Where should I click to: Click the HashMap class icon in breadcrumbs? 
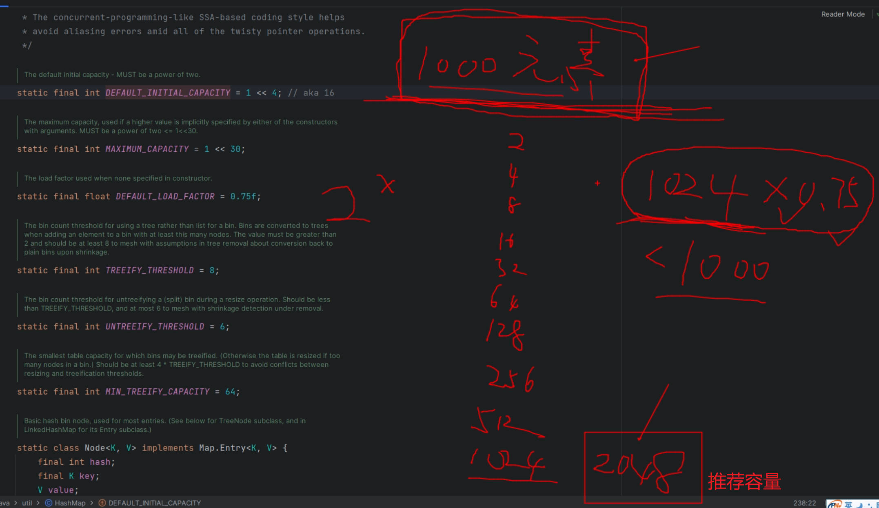click(x=49, y=503)
